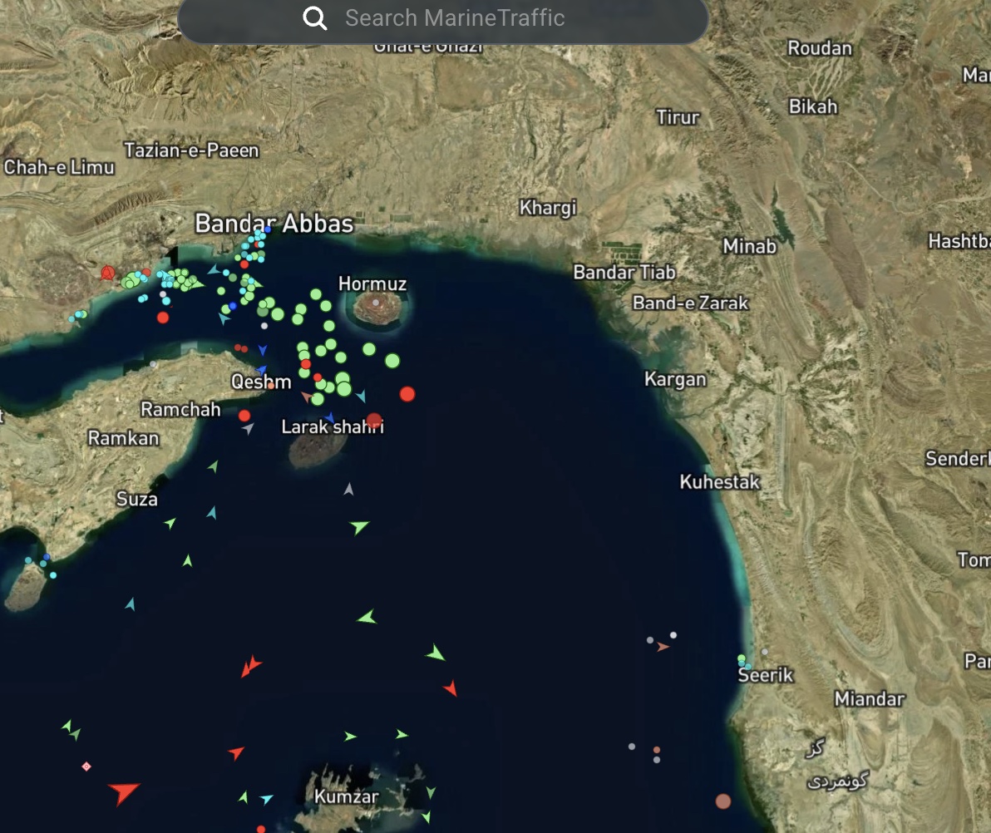The height and width of the screenshot is (833, 991).
Task: Select the salmon arrow vessel left of Larak shahri
Action: click(307, 397)
